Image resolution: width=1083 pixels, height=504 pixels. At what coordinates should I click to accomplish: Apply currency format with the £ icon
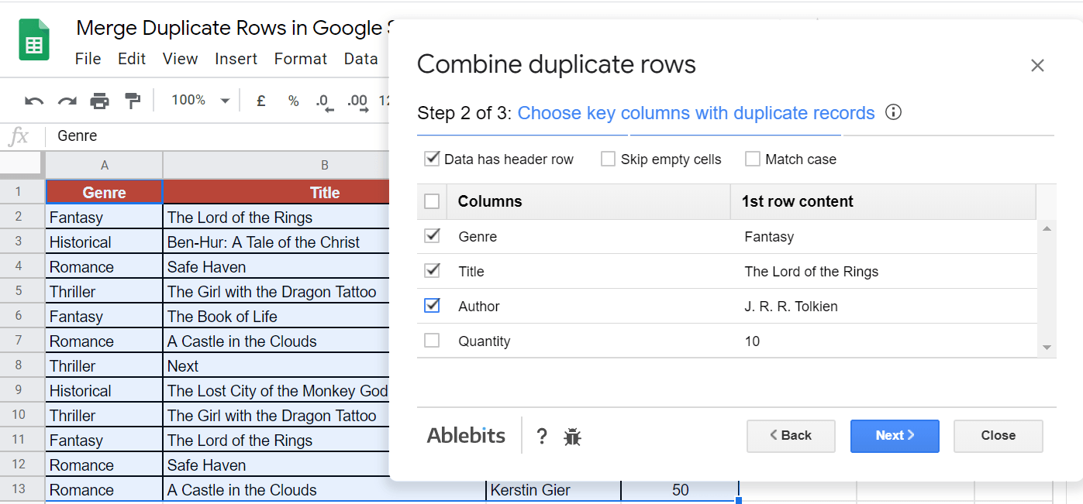pos(260,101)
